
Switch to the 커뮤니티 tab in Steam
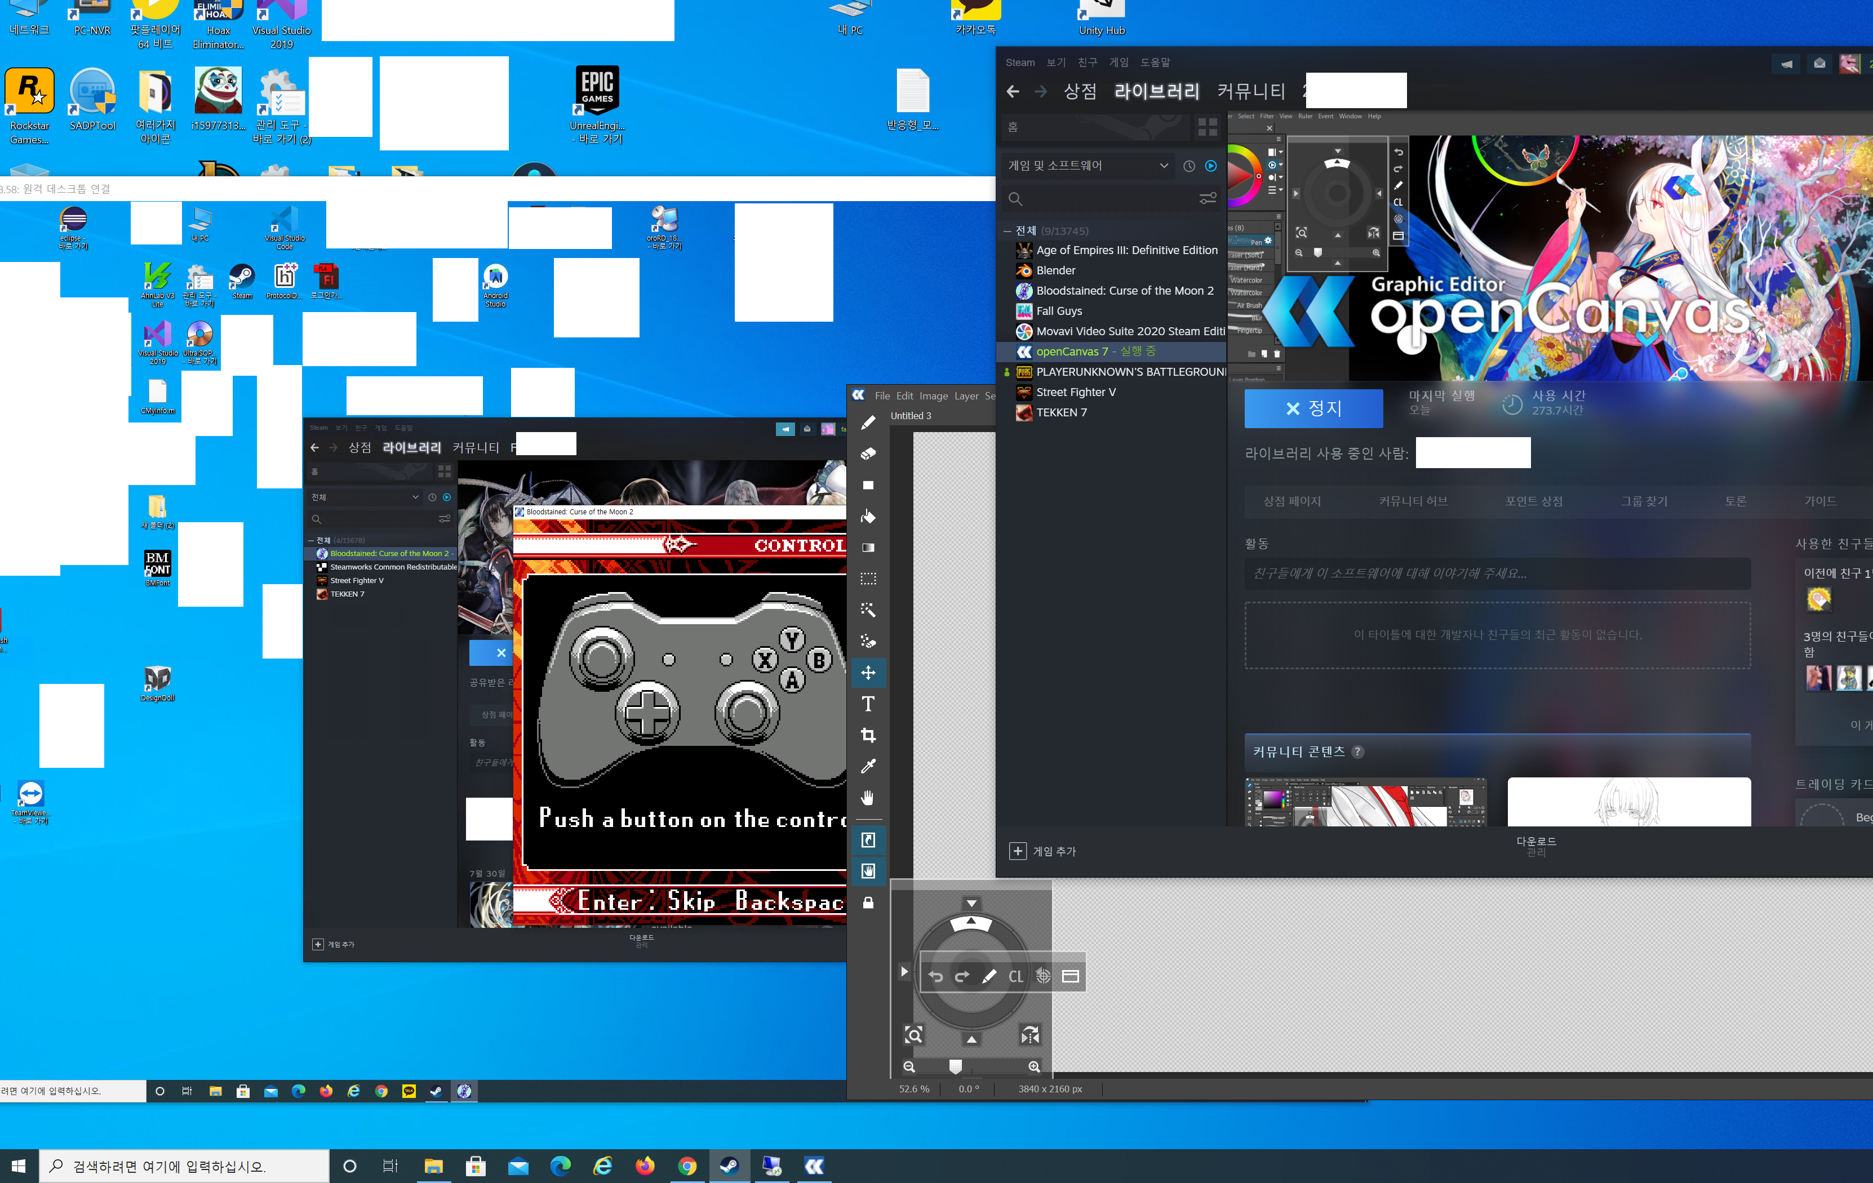tap(1251, 92)
